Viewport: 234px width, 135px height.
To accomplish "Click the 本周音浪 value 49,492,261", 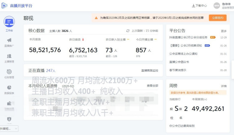I will pyautogui.click(x=208, y=109).
